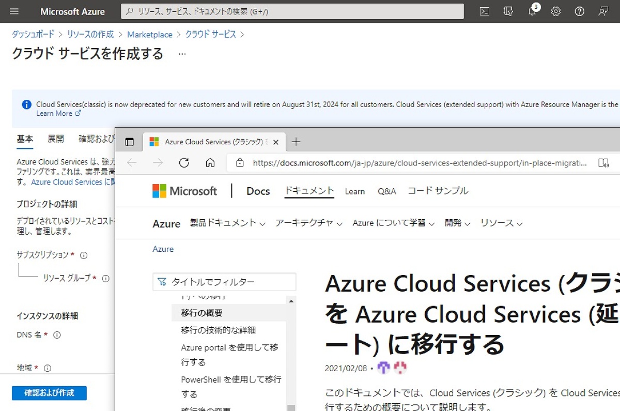620x411 pixels.
Task: Go to the Marketplace breadcrumb
Action: (x=150, y=35)
